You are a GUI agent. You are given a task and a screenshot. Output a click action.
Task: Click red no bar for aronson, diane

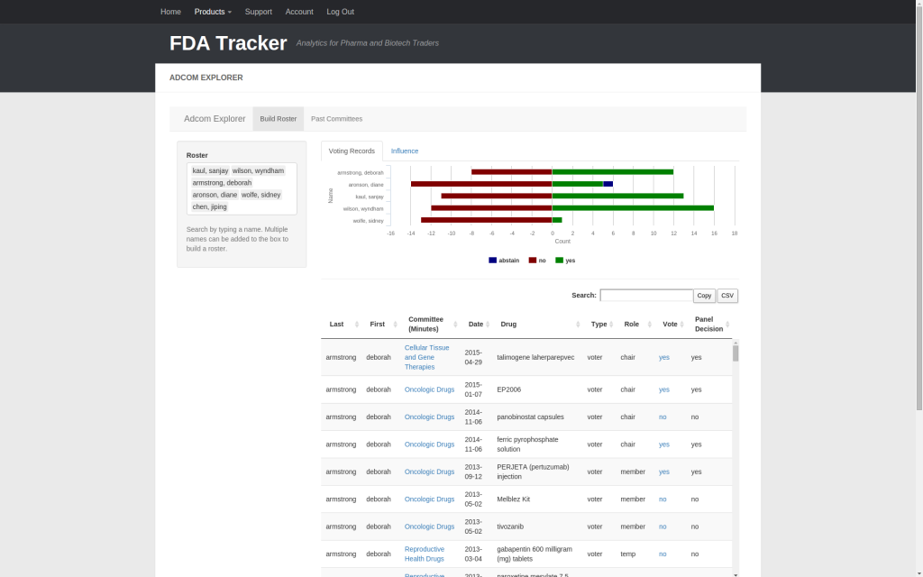481,184
